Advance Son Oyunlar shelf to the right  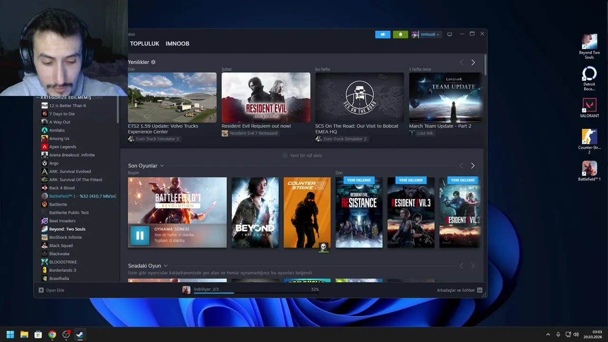[473, 166]
